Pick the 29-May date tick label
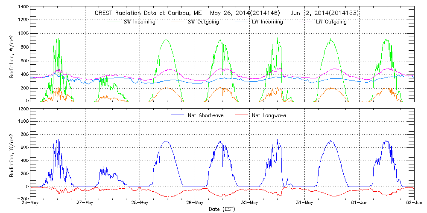Viewport: 427px width, 213px height. pyautogui.click(x=195, y=204)
